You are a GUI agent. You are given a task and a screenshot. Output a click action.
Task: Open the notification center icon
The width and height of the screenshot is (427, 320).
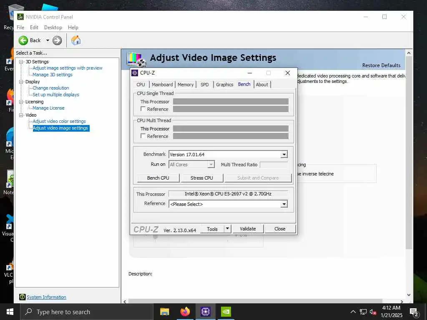(x=414, y=312)
